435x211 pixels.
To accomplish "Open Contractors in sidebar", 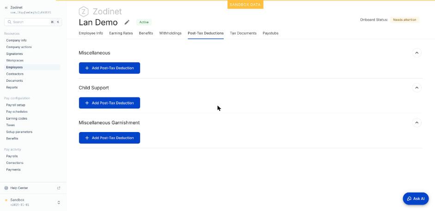I will pyautogui.click(x=15, y=74).
